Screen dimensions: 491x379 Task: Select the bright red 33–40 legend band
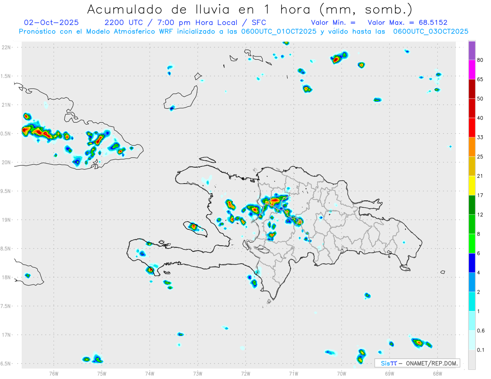coord(472,128)
